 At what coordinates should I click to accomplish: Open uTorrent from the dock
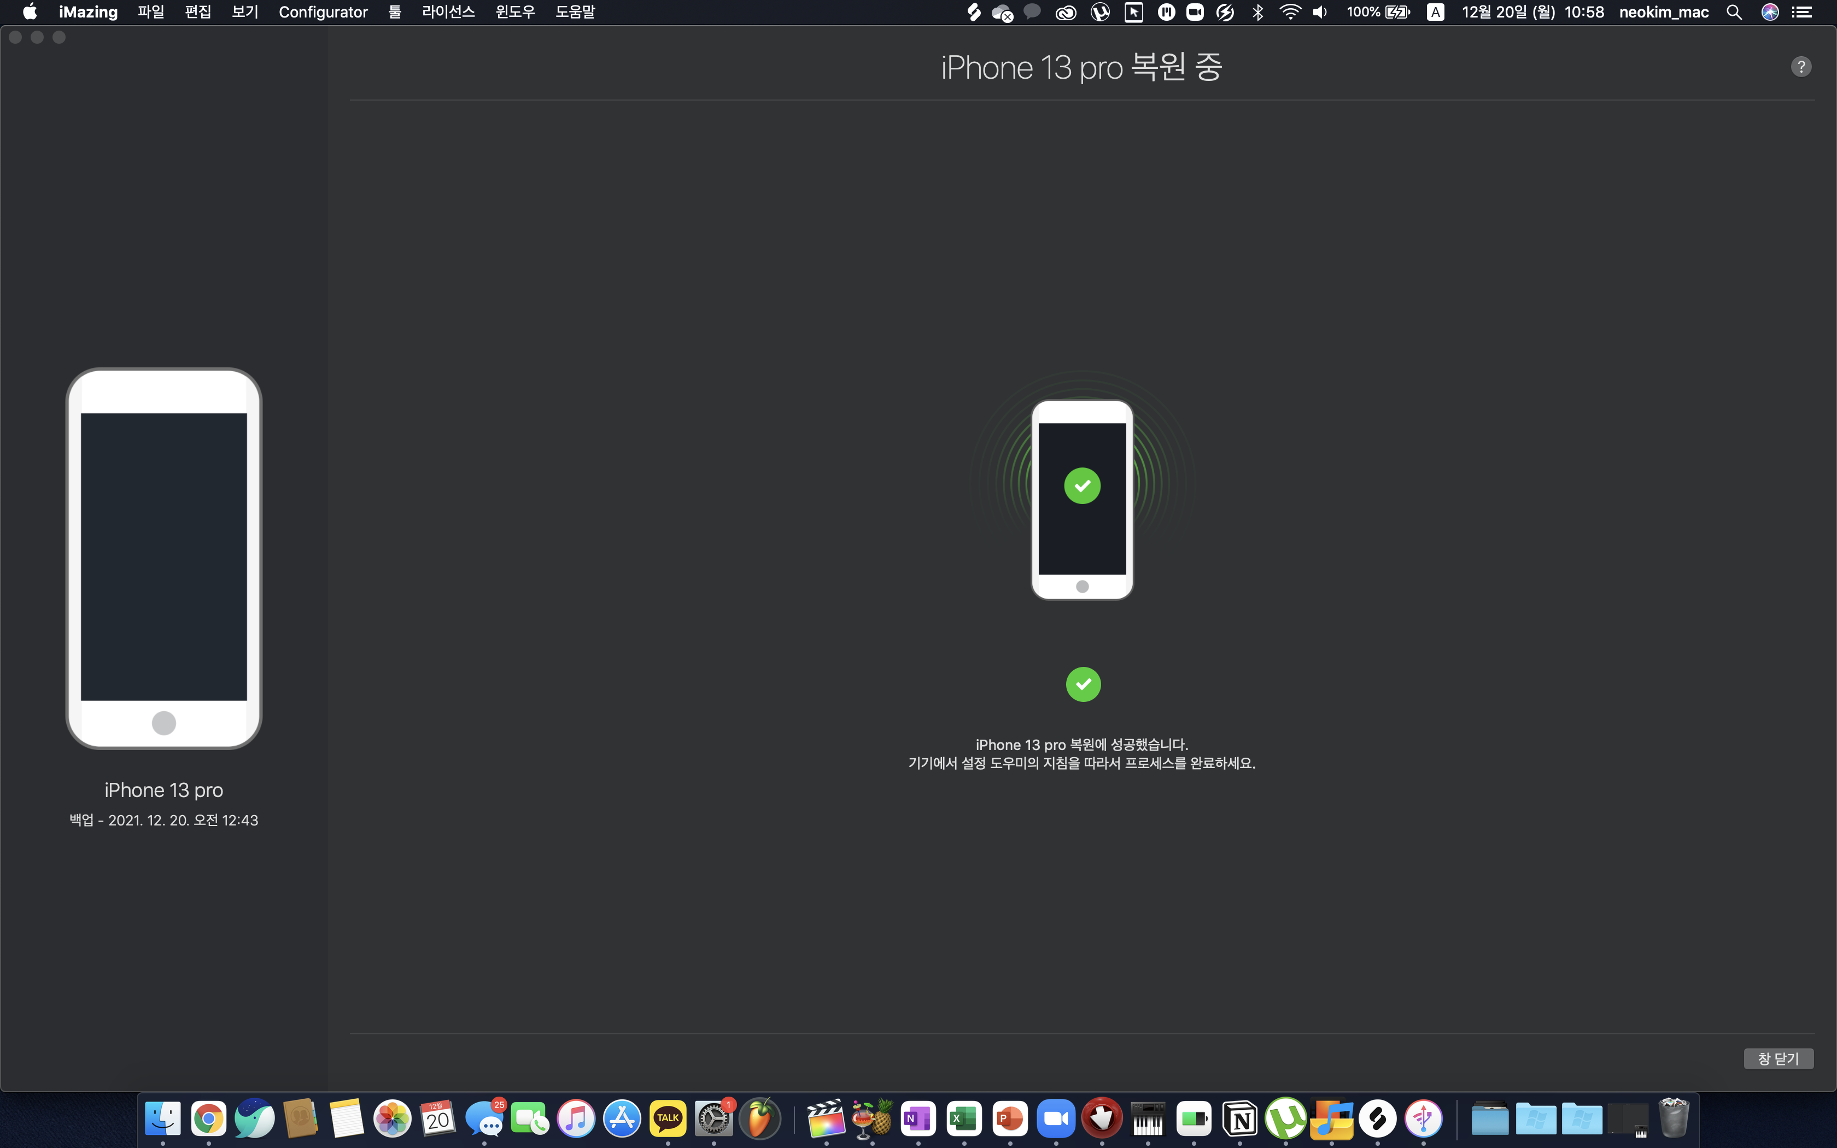coord(1285,1118)
